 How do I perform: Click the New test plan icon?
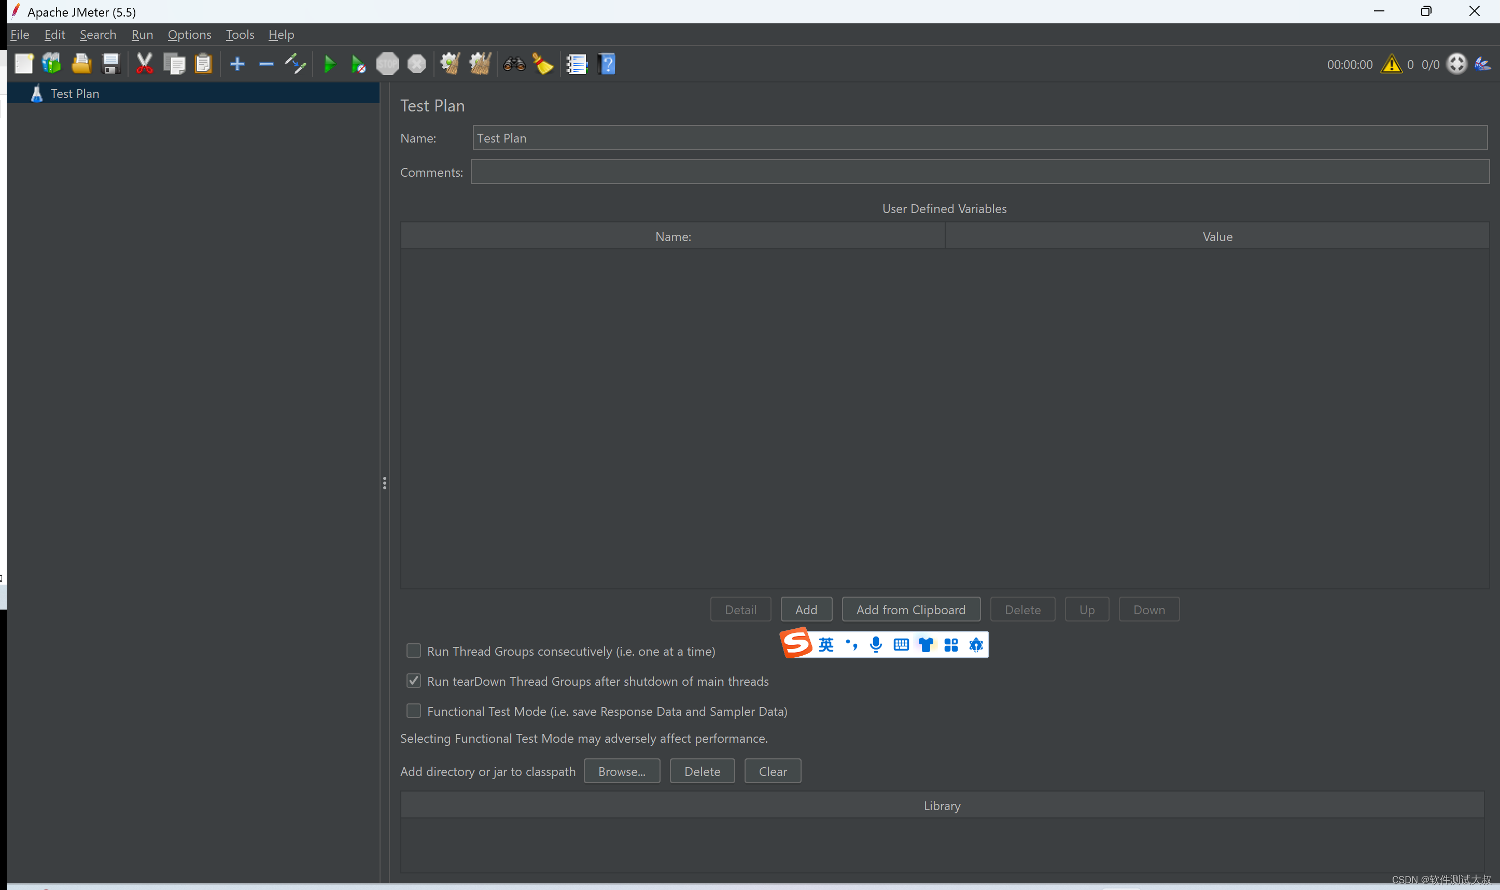point(24,64)
